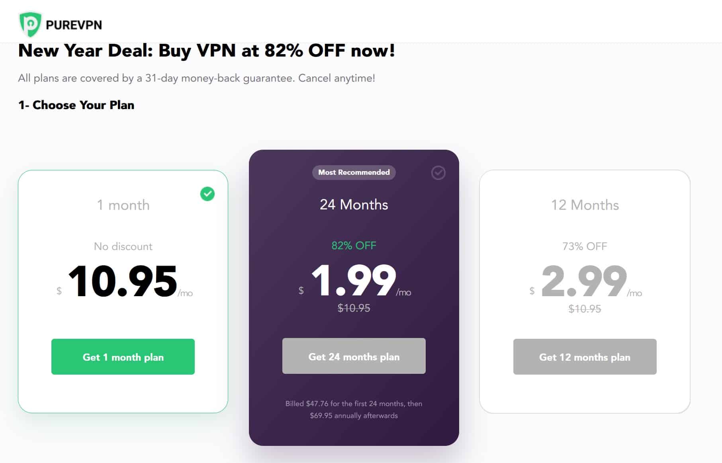
Task: Click the PureVPN green shield logo
Action: point(30,24)
